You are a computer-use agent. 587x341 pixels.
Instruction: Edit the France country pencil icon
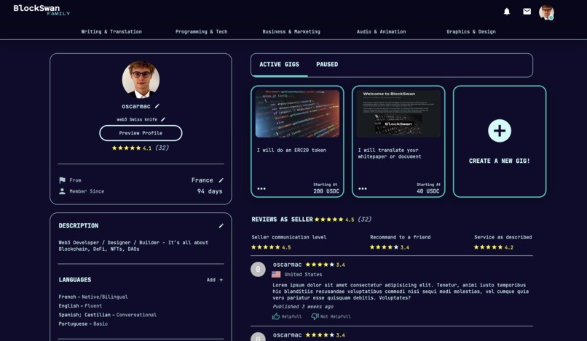pyautogui.click(x=221, y=180)
